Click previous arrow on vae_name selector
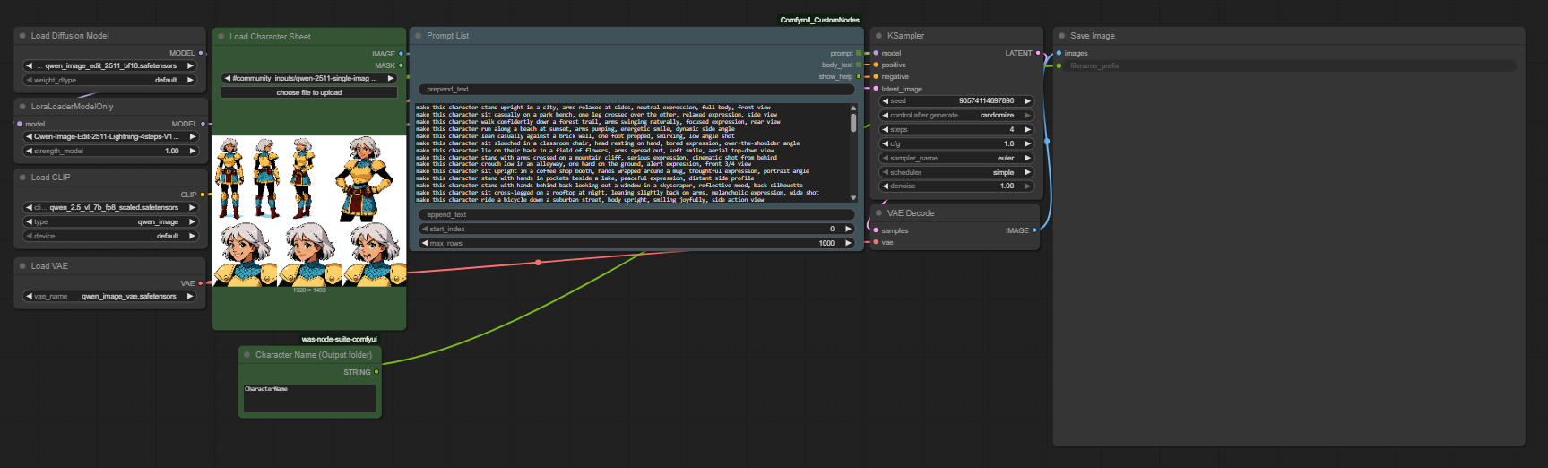This screenshot has height=468, width=1548. coord(29,296)
